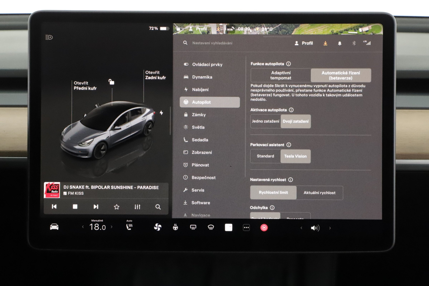
Task: Skip to next radio station
Action: (x=96, y=207)
